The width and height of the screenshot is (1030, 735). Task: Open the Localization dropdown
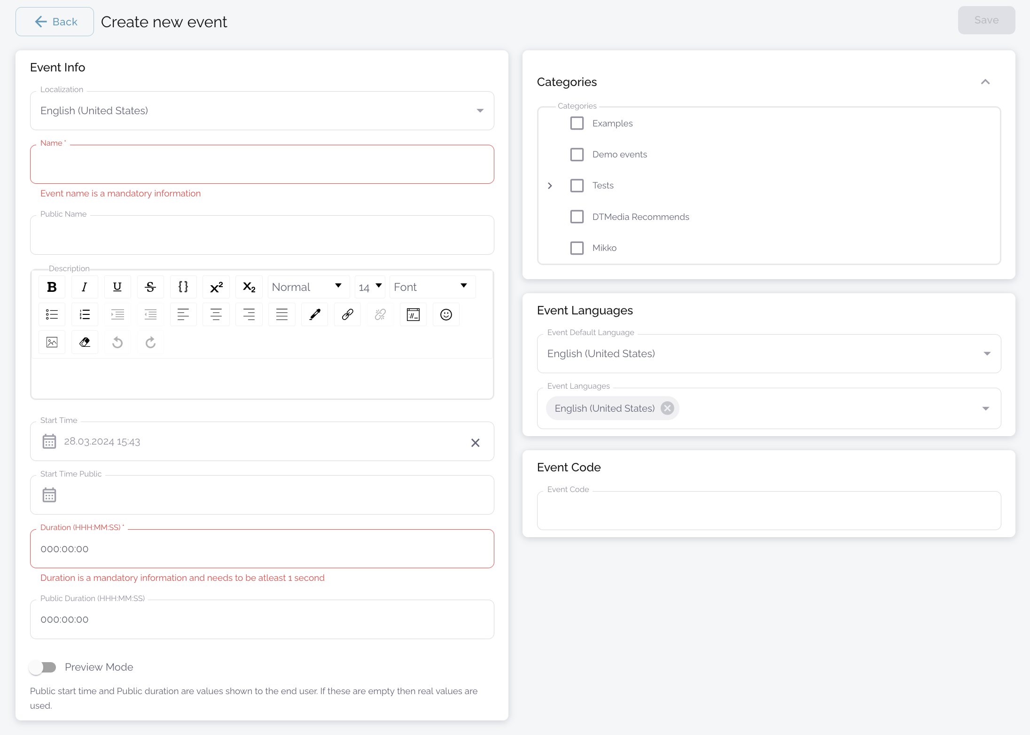[x=262, y=111]
